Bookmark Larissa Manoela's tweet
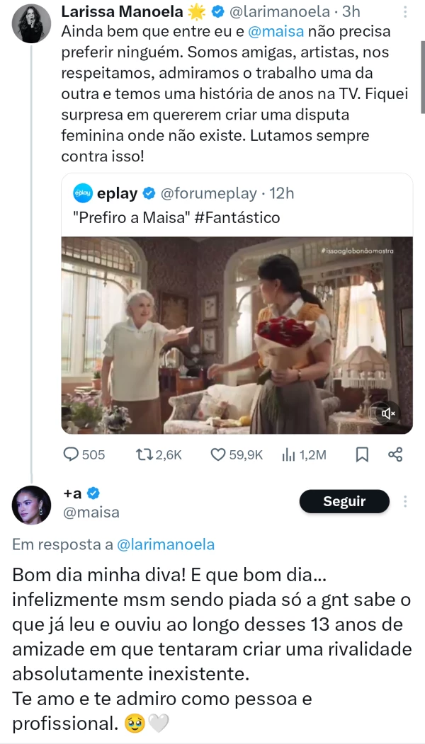 (361, 454)
